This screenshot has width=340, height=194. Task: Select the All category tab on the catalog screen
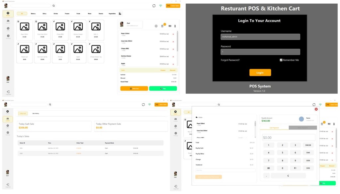tap(22, 14)
